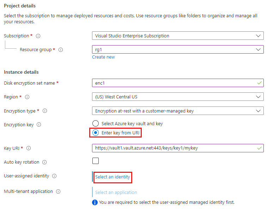Viewport: 268px width, 213px height.
Task: Expand the Encryption type dropdown
Action: coord(177,111)
